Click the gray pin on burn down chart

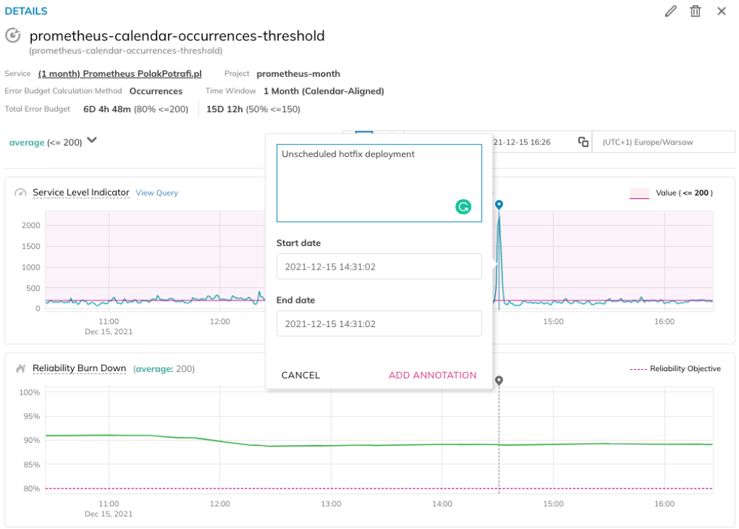pos(499,381)
